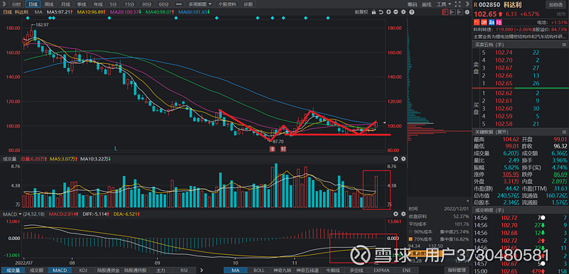The height and width of the screenshot is (274, 569).
Task: Toggle the red chip distribution mode icon
Action: 445,12
